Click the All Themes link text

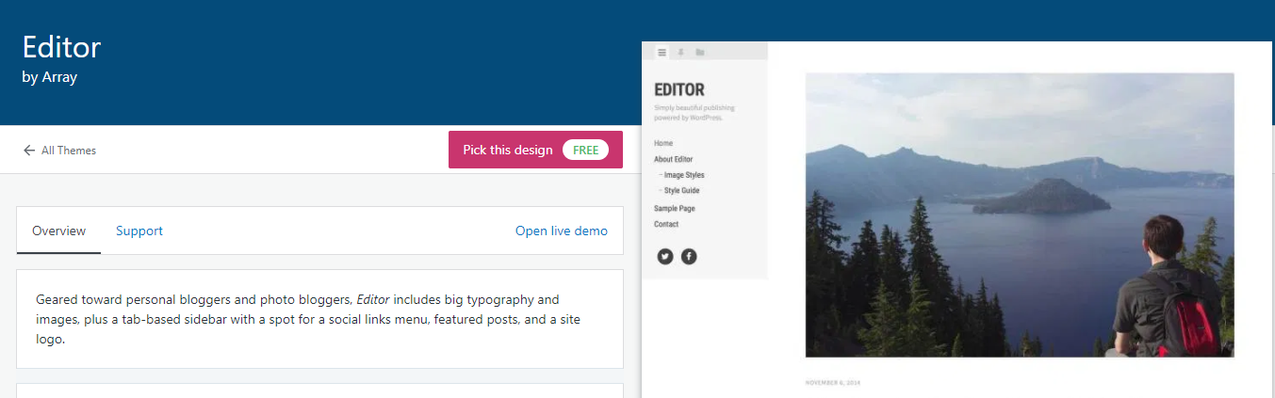point(69,151)
